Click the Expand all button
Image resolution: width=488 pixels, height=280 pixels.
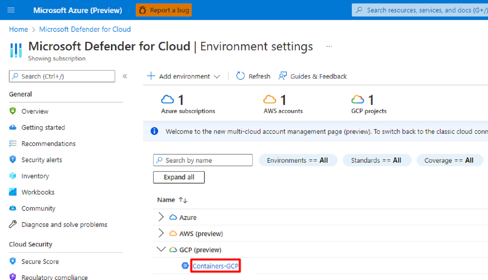[179, 177]
